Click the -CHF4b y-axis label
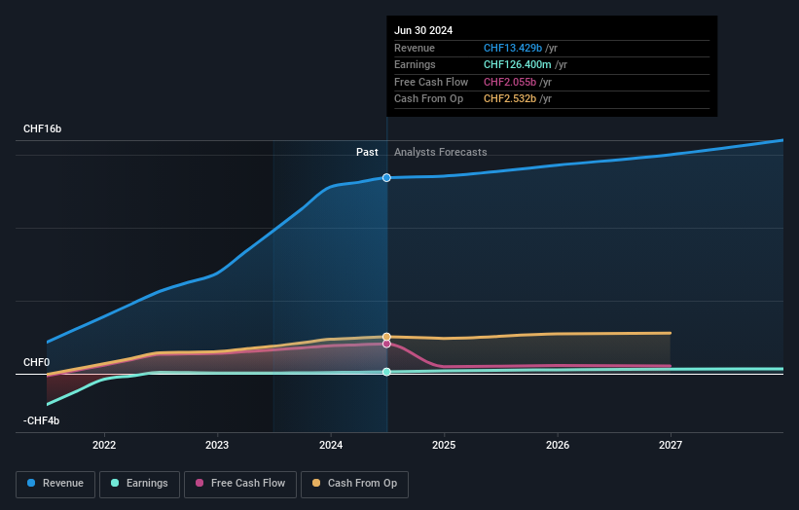 [41, 420]
